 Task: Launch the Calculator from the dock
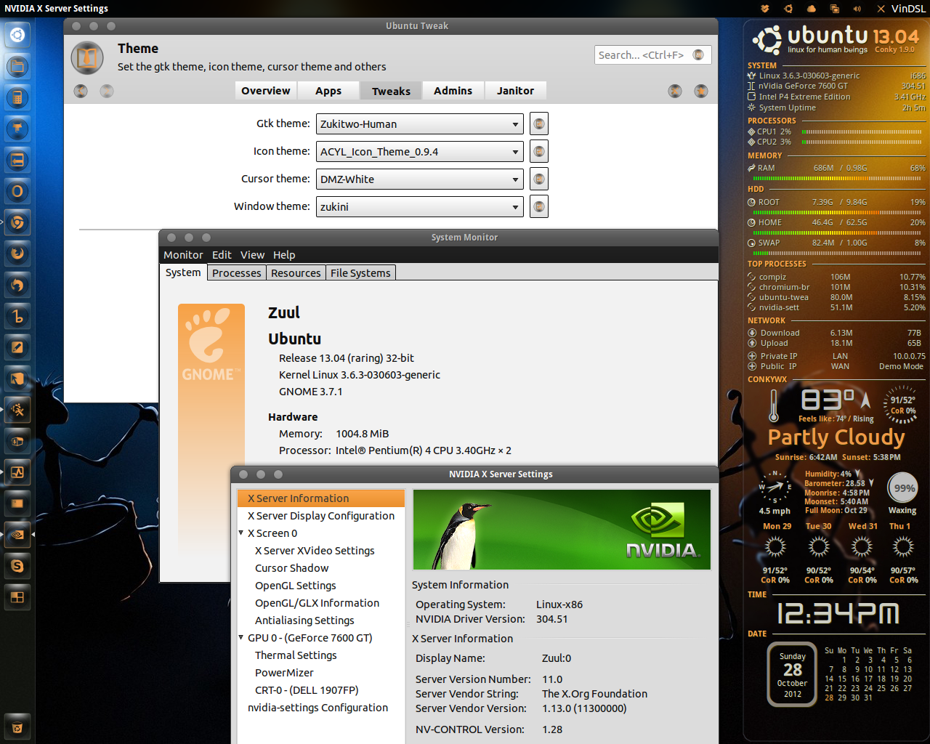pos(17,97)
